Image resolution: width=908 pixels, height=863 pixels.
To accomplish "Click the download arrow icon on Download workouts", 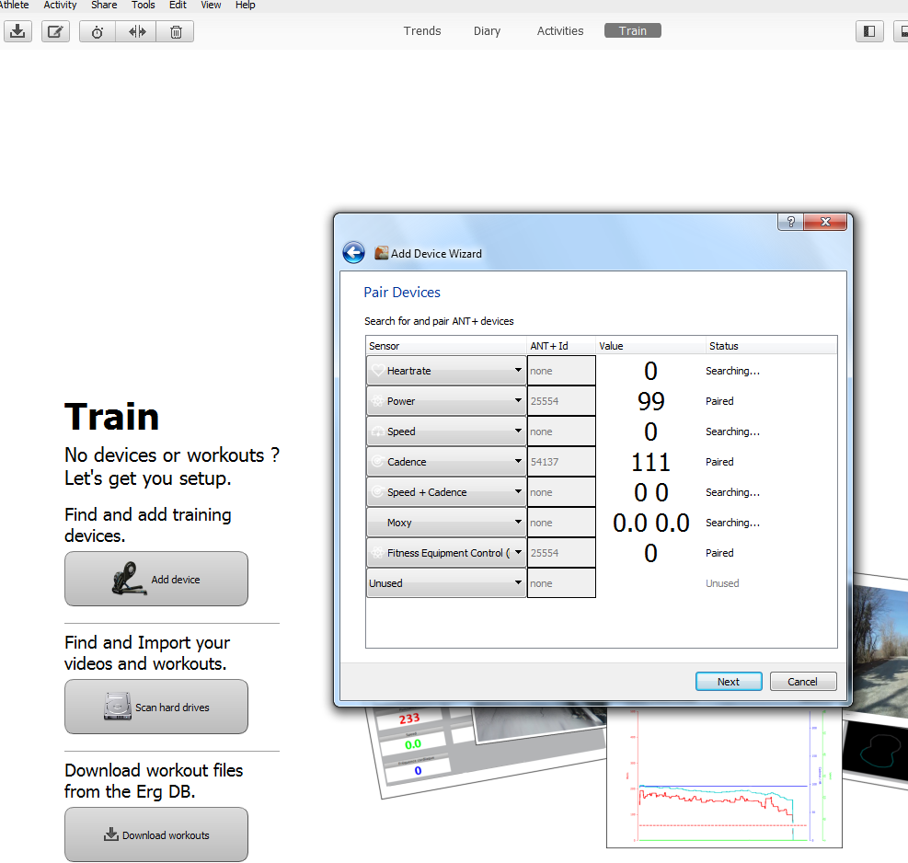I will [x=110, y=834].
